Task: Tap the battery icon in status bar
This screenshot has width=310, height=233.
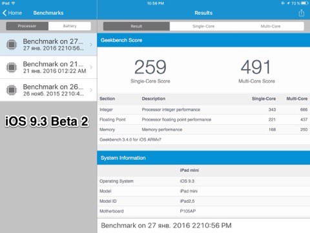Action: [x=305, y=3]
